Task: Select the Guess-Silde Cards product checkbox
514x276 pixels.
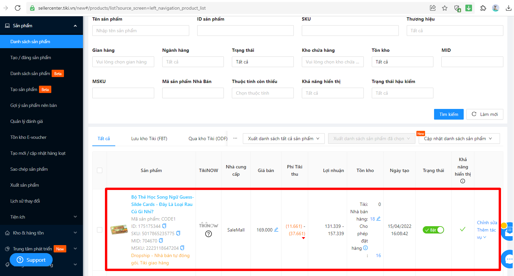Action: pos(100,230)
